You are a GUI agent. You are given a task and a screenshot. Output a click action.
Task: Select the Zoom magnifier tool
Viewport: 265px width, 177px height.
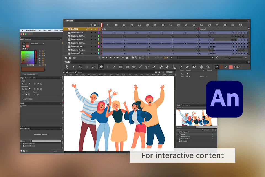(208, 67)
